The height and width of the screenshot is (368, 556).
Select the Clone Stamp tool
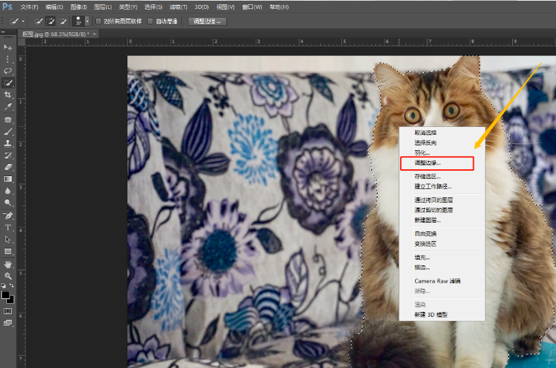point(8,143)
